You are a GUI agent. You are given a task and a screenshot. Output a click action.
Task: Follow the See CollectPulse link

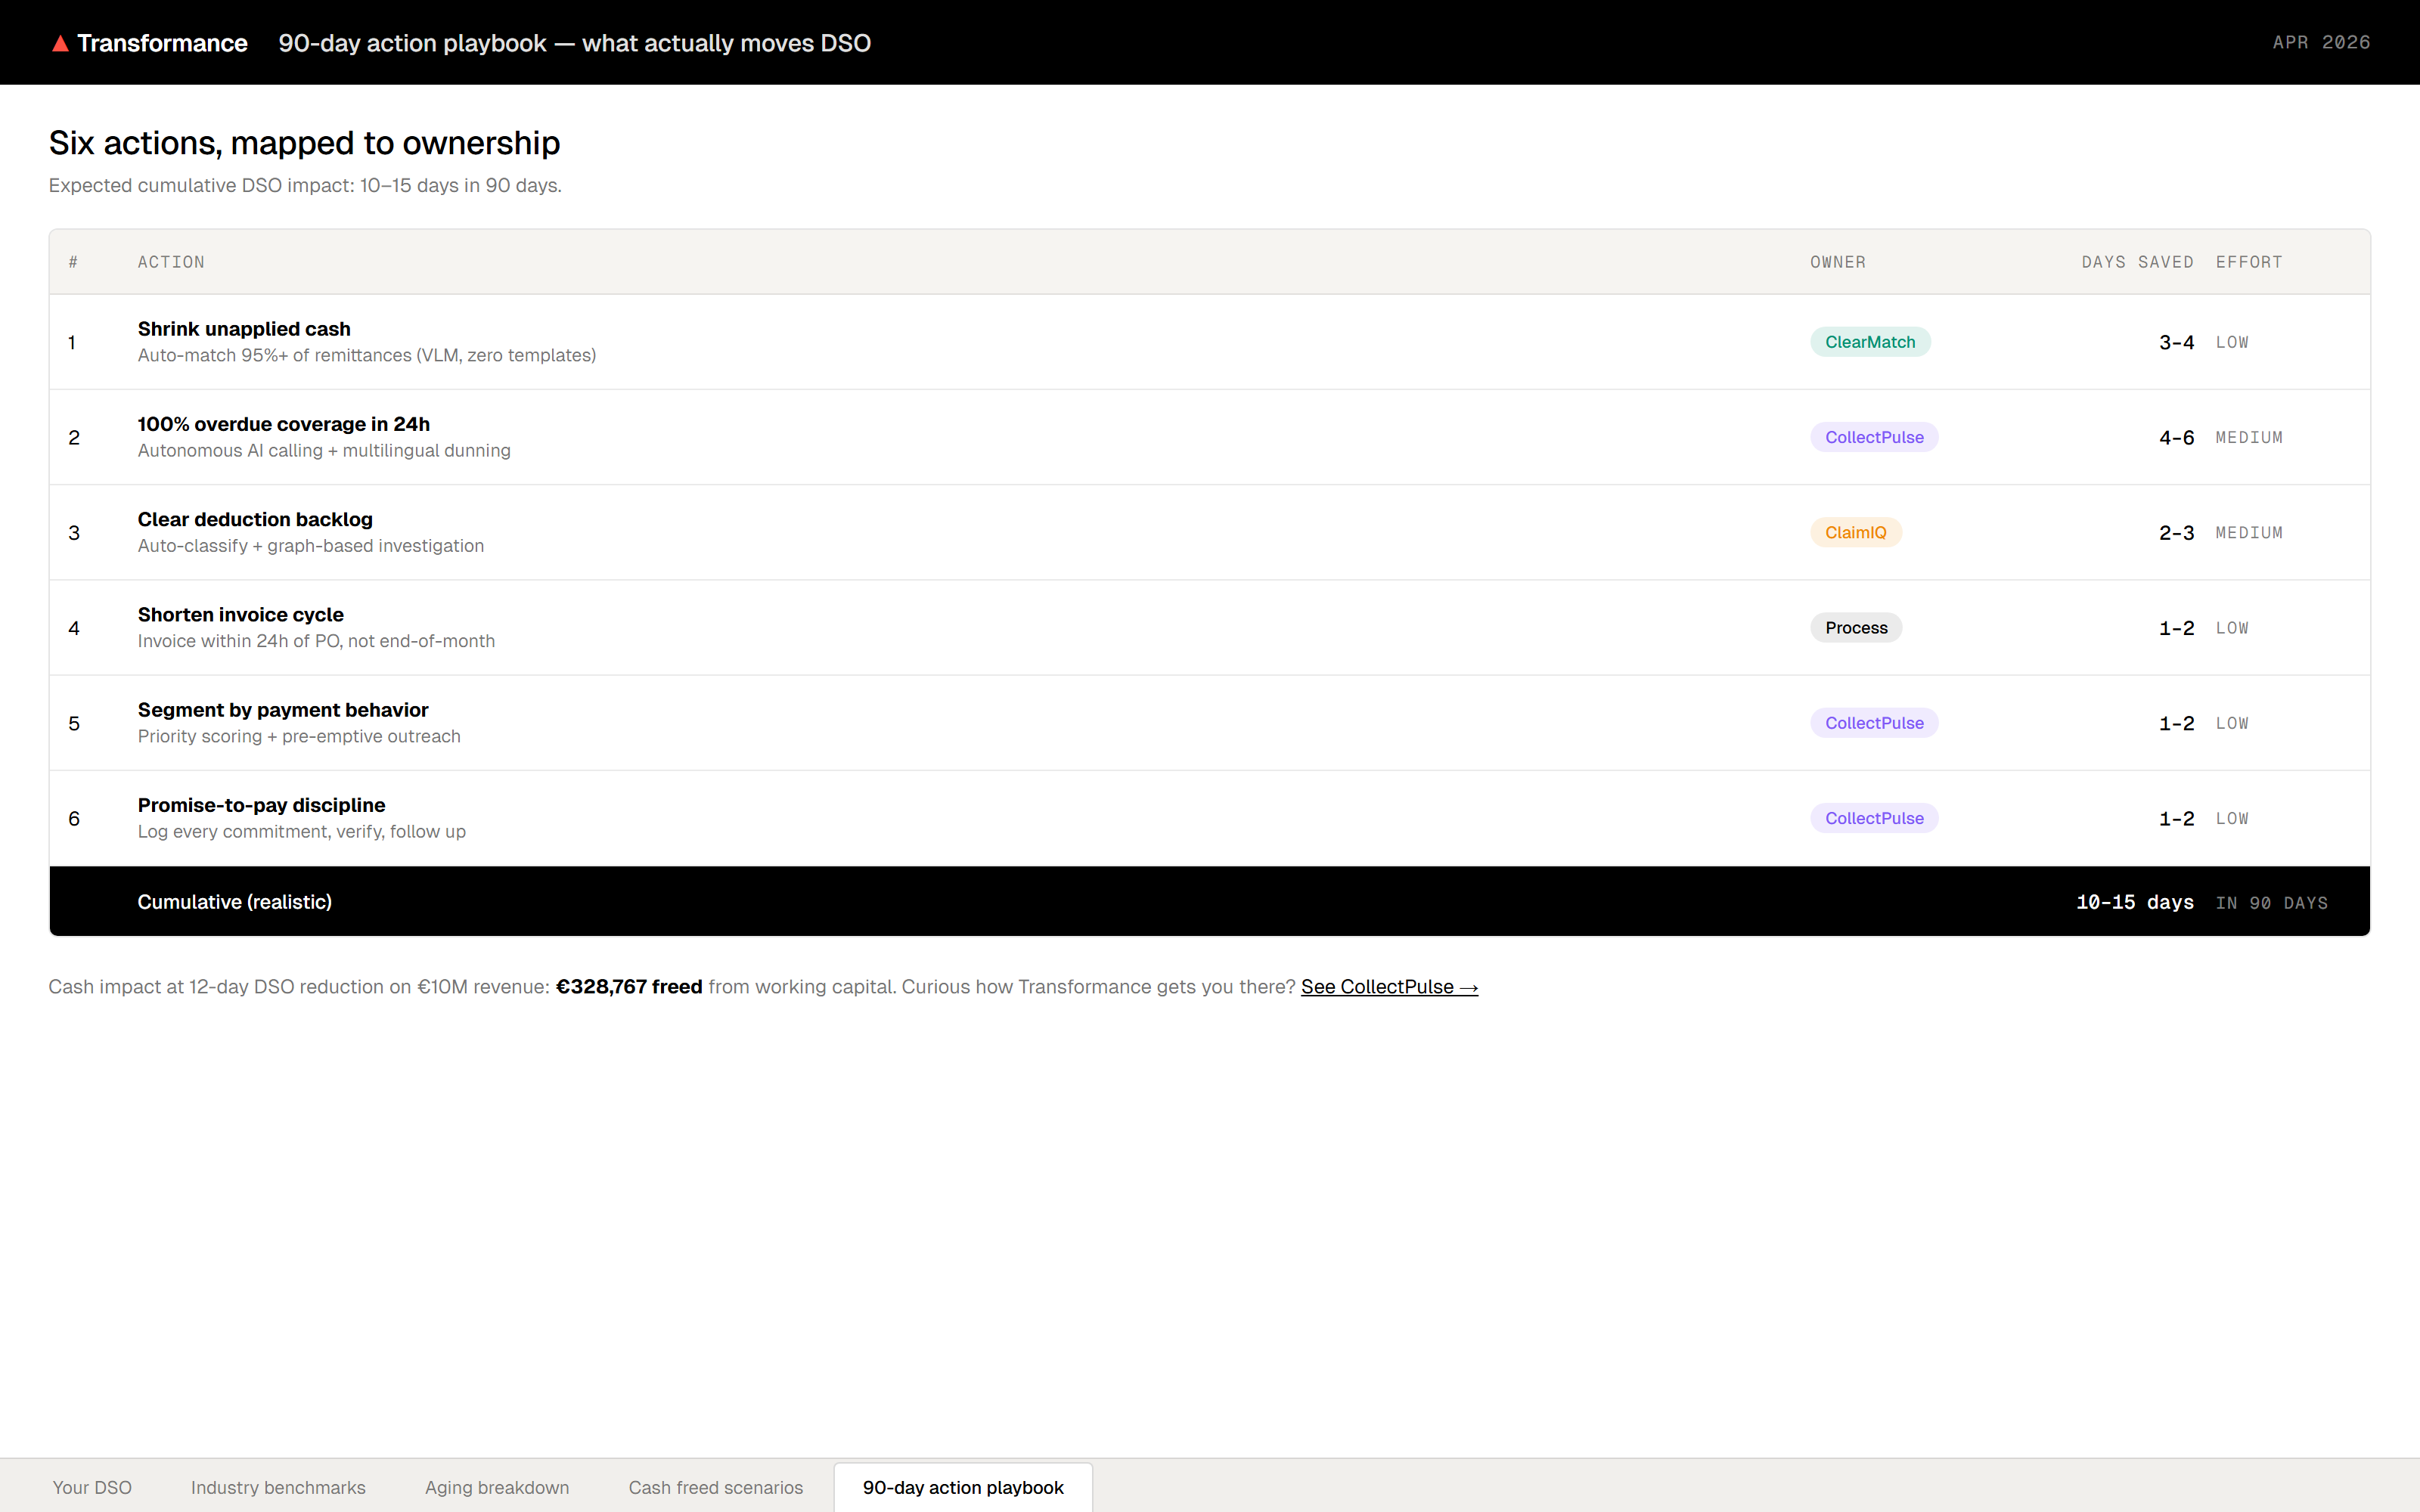click(1388, 987)
